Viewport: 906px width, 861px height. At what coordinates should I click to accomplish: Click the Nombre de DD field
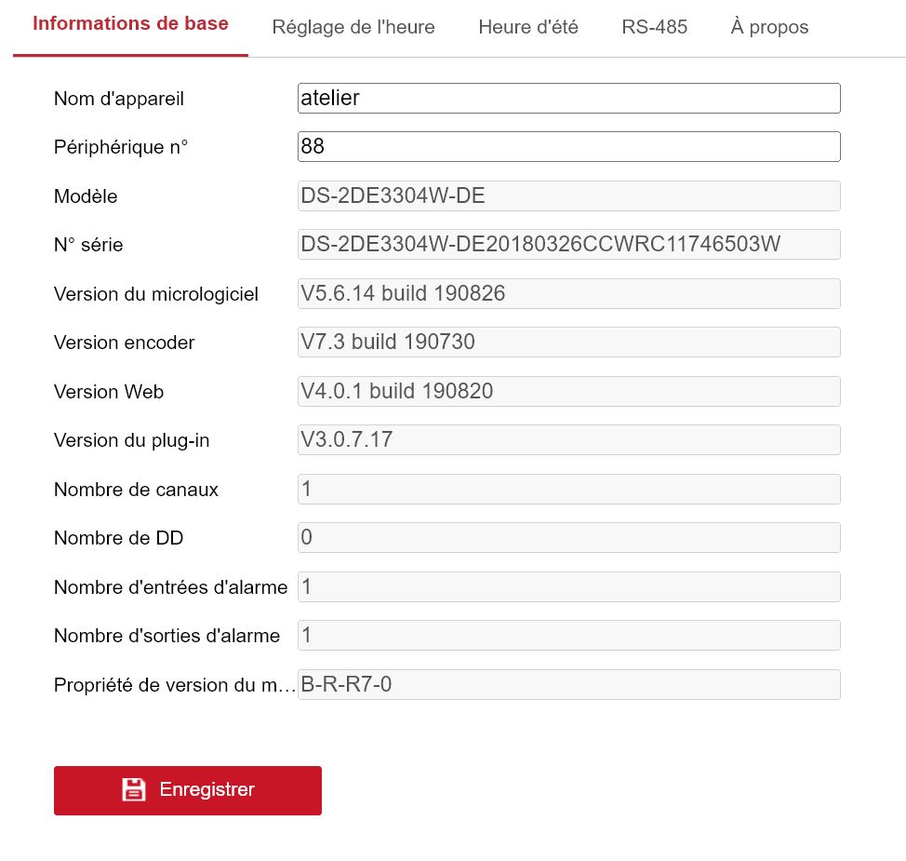click(x=568, y=538)
